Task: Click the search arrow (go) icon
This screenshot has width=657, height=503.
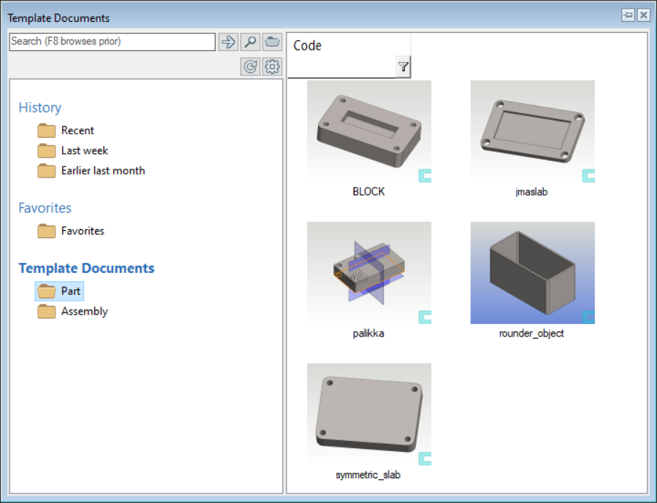Action: 228,42
